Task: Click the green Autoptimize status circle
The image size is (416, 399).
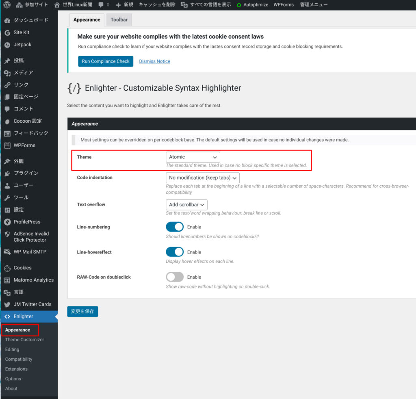Action: pyautogui.click(x=239, y=5)
